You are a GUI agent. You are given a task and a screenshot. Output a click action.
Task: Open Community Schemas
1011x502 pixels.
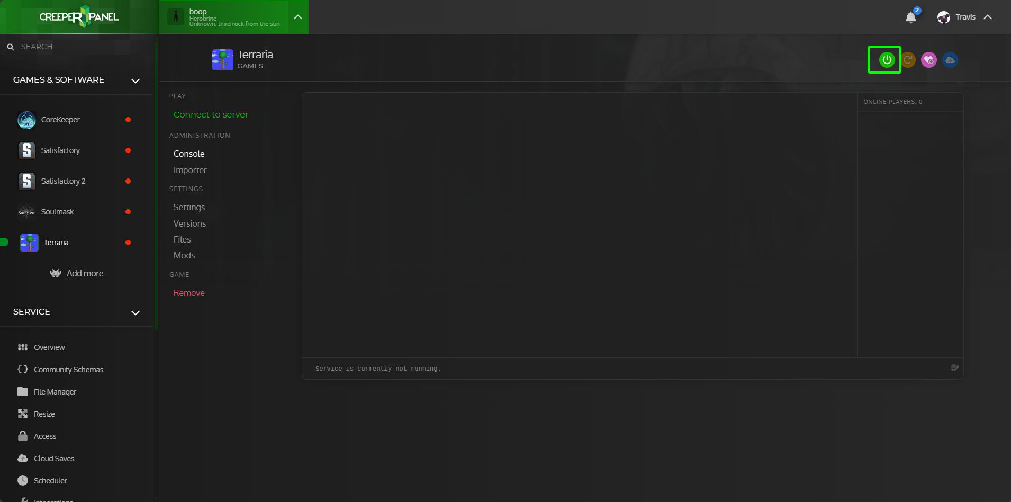tap(68, 370)
